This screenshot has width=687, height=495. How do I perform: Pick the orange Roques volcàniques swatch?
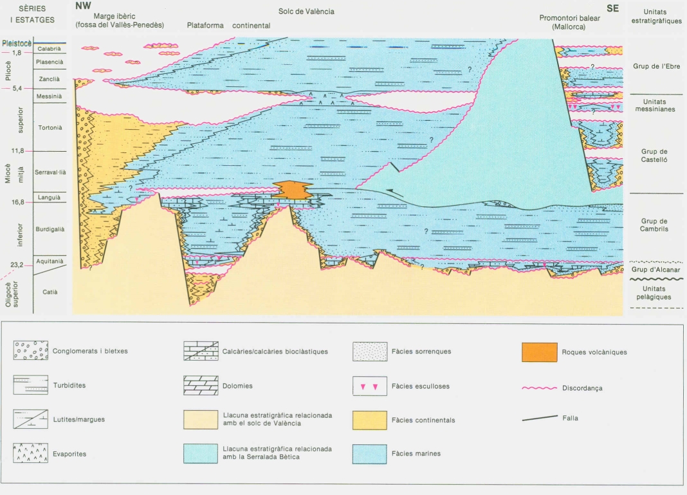[x=539, y=352]
